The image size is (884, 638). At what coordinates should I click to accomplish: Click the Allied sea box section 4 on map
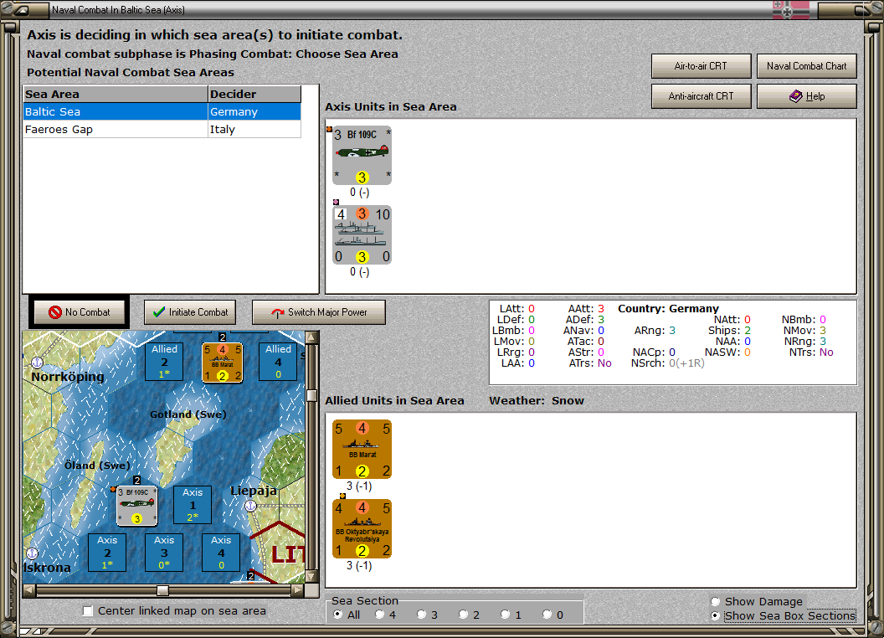point(278,362)
